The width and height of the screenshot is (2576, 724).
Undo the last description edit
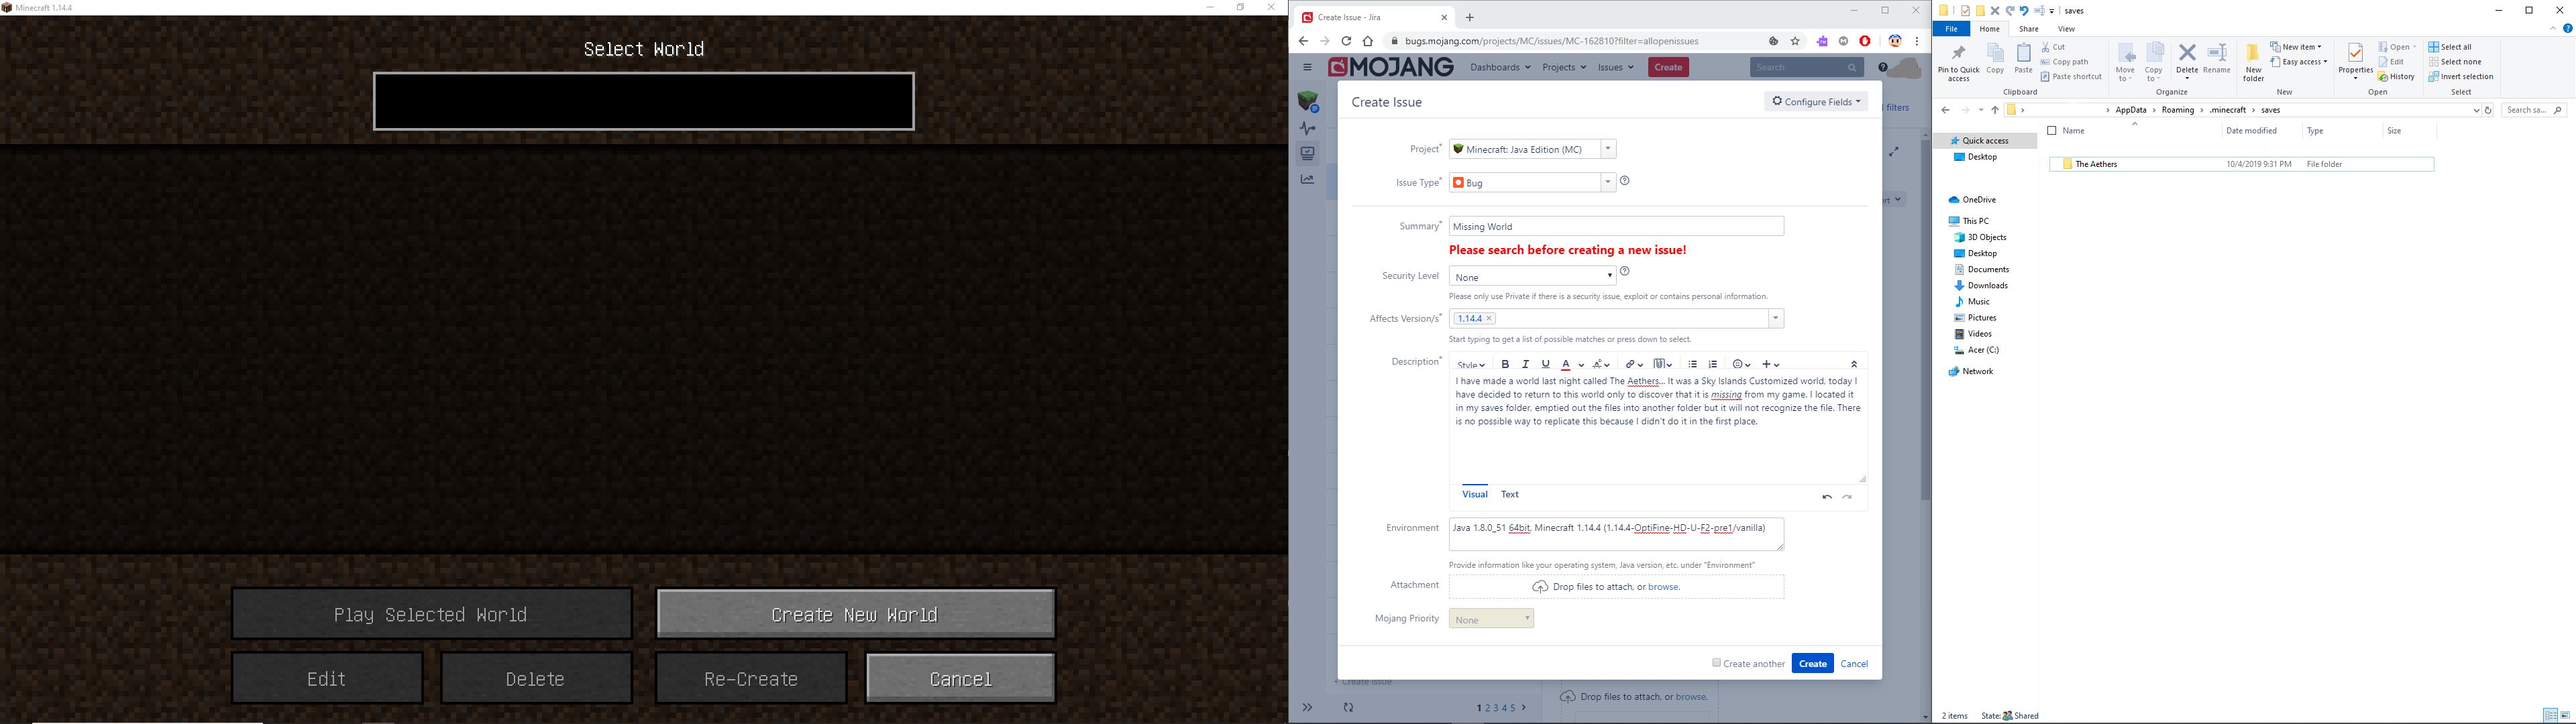pyautogui.click(x=1826, y=497)
